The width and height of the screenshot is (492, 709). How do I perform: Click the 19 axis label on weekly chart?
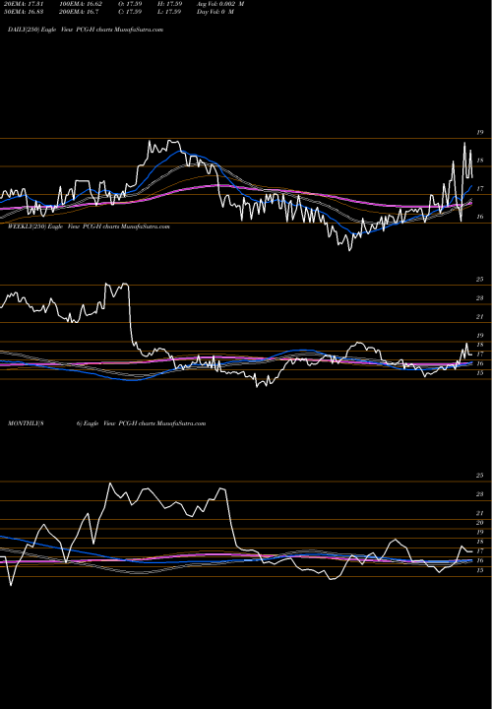pos(480,336)
